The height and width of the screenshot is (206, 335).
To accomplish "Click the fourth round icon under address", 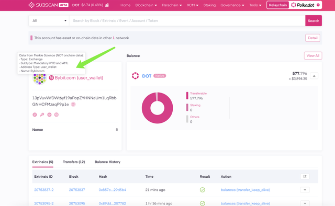I will tap(57, 115).
